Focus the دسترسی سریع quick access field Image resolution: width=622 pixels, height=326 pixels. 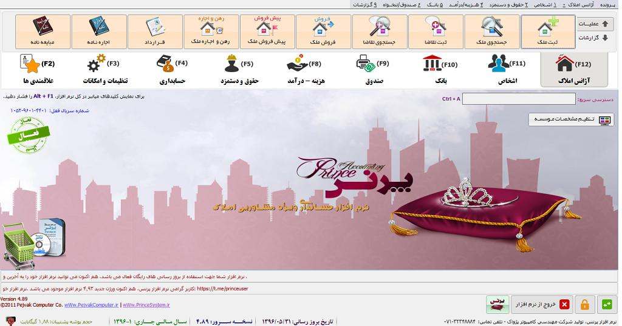click(519, 99)
